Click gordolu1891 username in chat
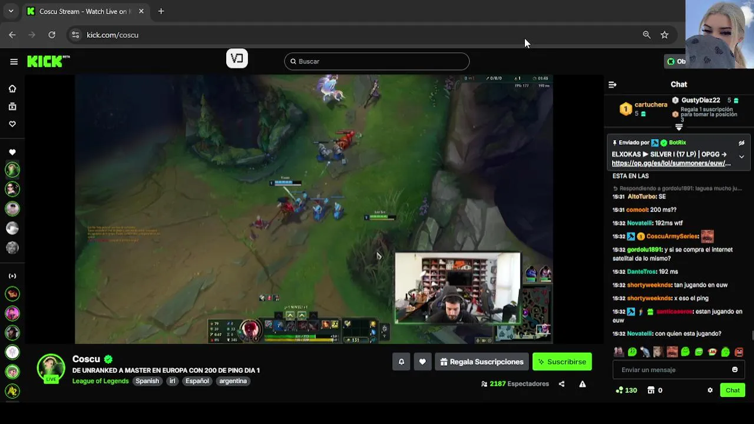The height and width of the screenshot is (424, 754). (644, 250)
